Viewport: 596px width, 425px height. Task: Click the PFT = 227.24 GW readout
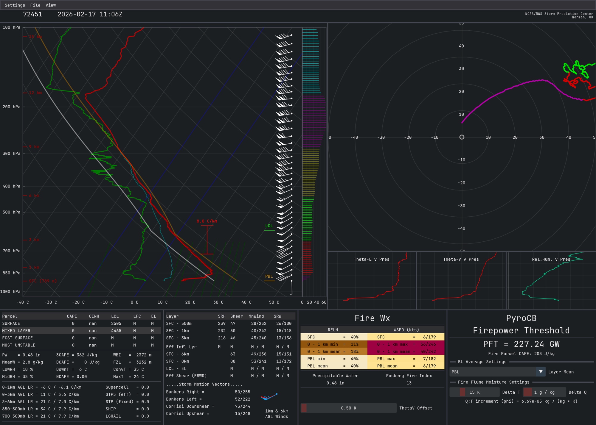pos(521,344)
